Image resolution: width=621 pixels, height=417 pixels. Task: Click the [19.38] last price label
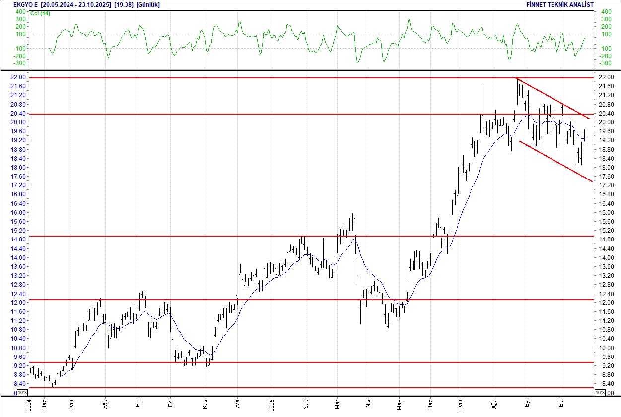pos(124,4)
